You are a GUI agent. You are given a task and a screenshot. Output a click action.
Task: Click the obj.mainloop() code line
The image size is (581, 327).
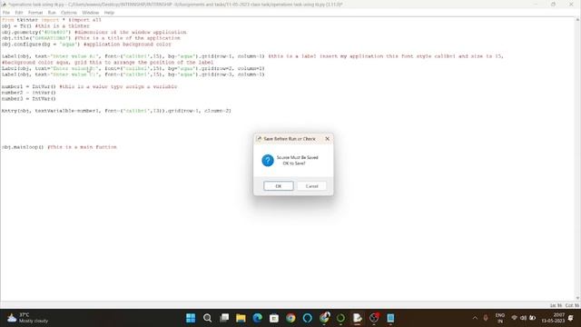(59, 147)
